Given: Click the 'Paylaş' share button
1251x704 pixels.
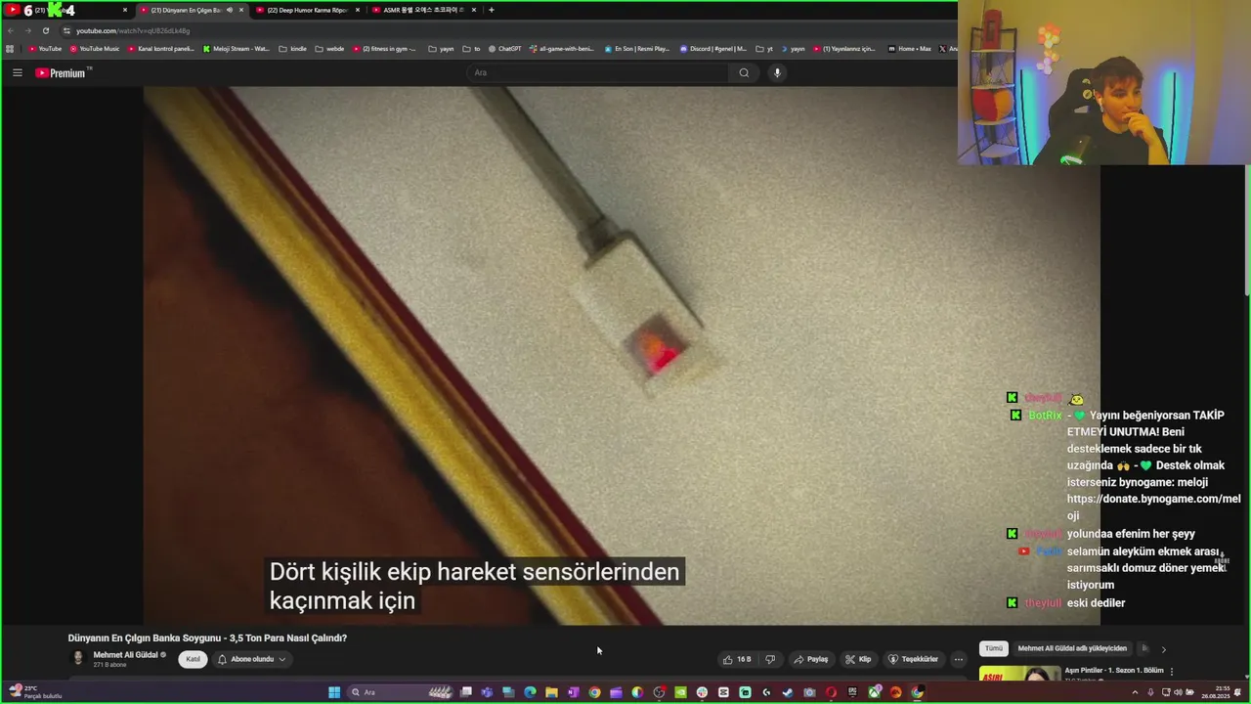Looking at the screenshot, I should (810, 659).
